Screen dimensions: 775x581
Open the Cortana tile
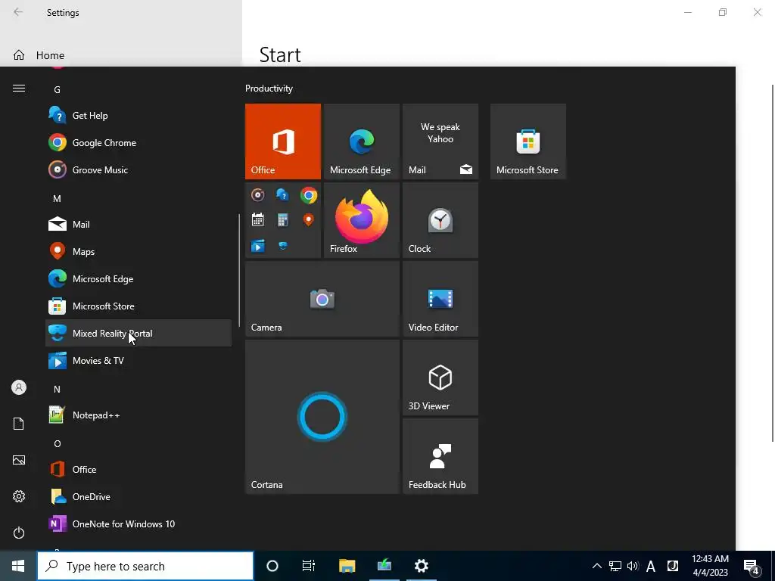(x=322, y=417)
